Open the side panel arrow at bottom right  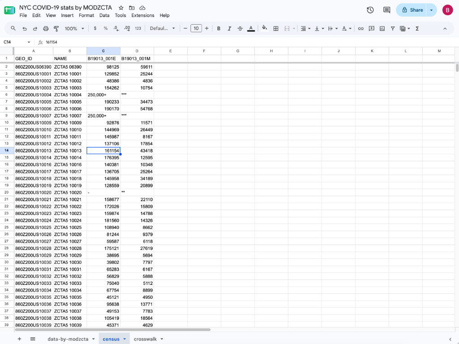coord(450,339)
